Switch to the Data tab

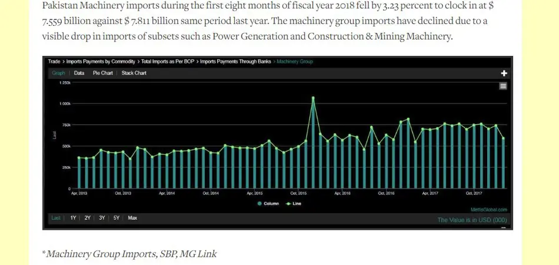[79, 73]
